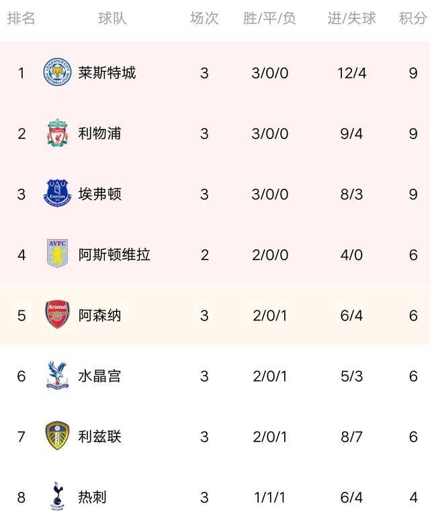Tap the Aston Villa AVFC crest
The image size is (430, 512).
tap(57, 254)
